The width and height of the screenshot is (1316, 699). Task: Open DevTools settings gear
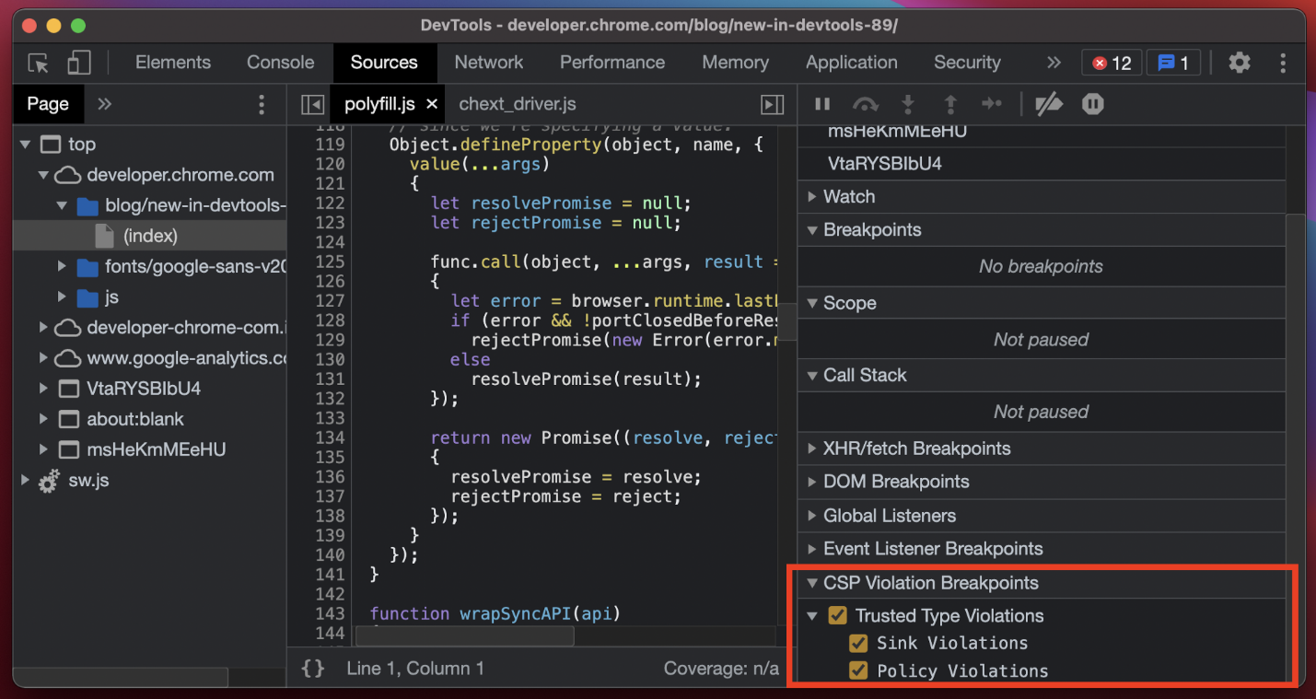click(1240, 63)
